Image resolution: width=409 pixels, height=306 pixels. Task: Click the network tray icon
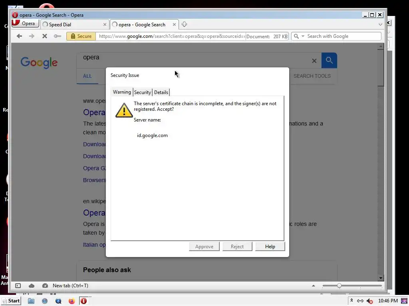(360, 301)
